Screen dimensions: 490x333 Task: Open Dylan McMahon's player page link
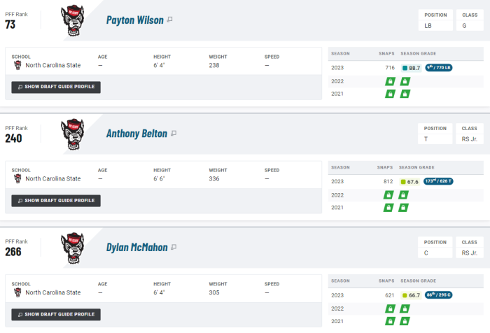(137, 248)
